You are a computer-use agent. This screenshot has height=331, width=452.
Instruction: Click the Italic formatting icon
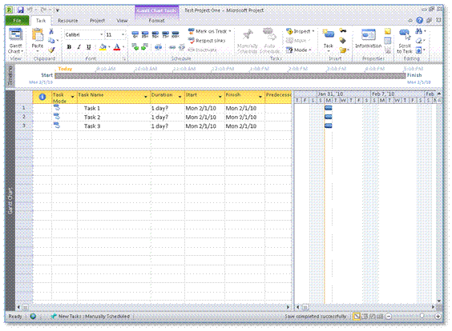(79, 47)
